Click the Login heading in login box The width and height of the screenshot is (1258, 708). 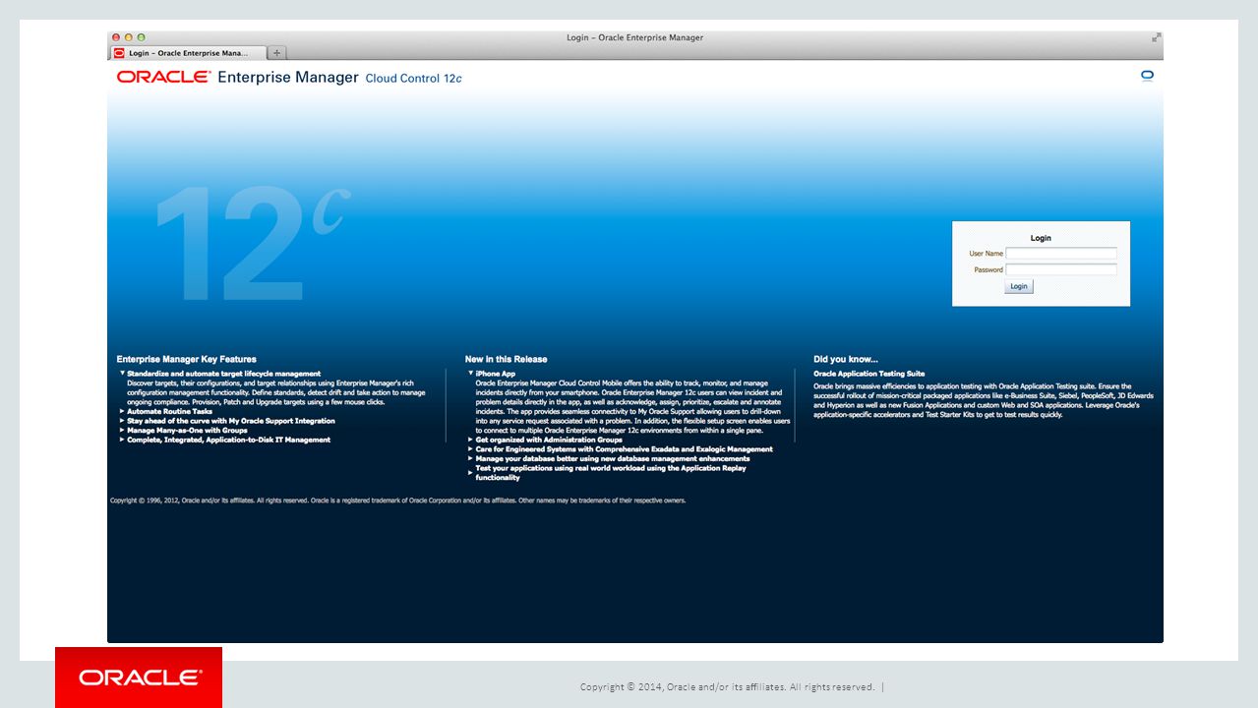[x=1041, y=238]
